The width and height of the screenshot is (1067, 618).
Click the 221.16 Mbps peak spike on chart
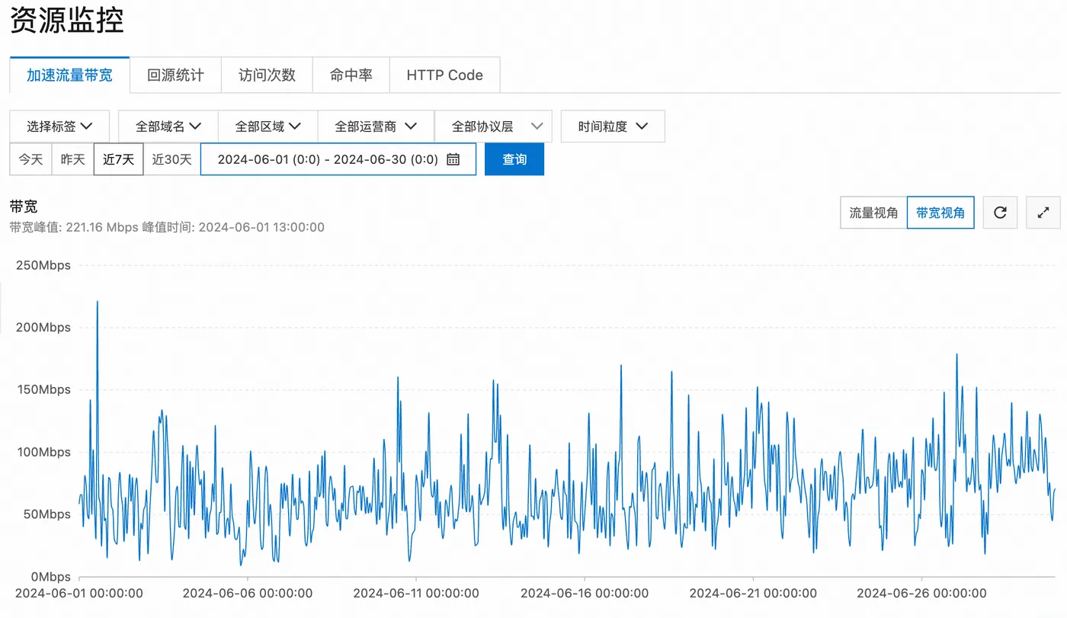98,303
